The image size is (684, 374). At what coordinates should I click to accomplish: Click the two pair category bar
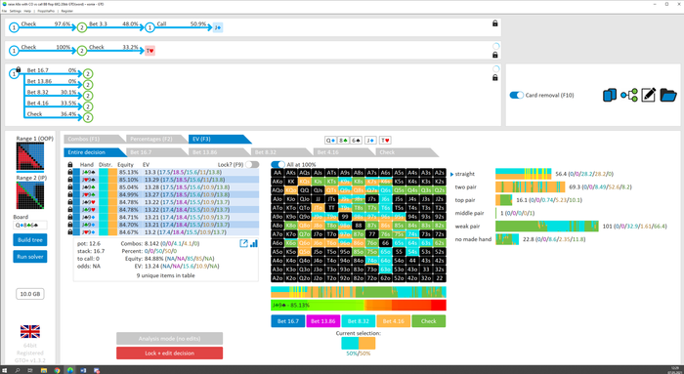click(x=530, y=187)
